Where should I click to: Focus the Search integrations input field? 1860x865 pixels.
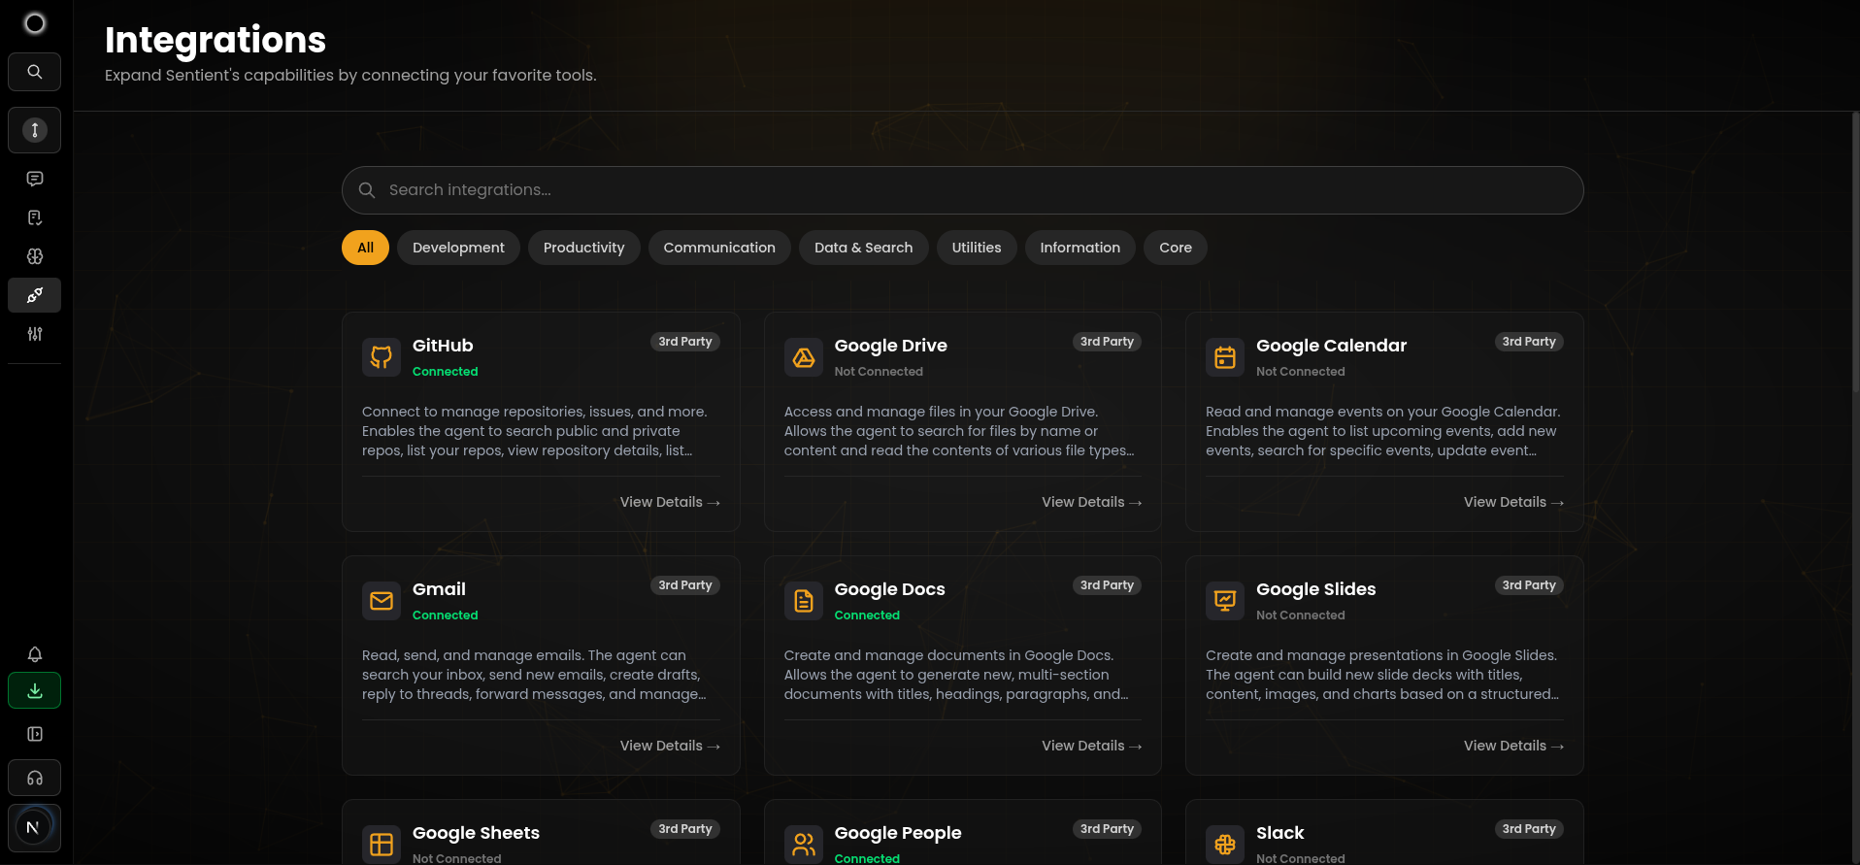(x=961, y=190)
